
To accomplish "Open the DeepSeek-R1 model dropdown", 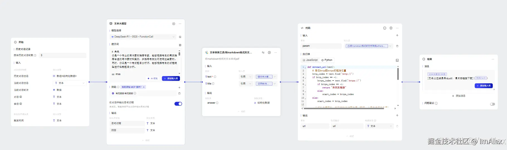I will (143, 37).
